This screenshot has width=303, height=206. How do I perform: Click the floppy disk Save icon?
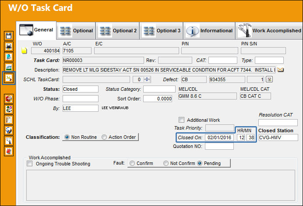coord(9,36)
